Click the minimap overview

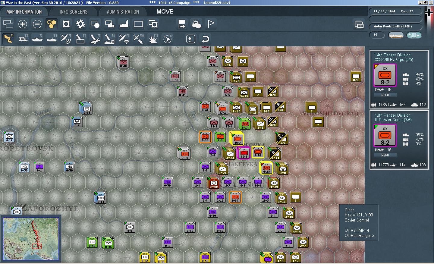31,239
